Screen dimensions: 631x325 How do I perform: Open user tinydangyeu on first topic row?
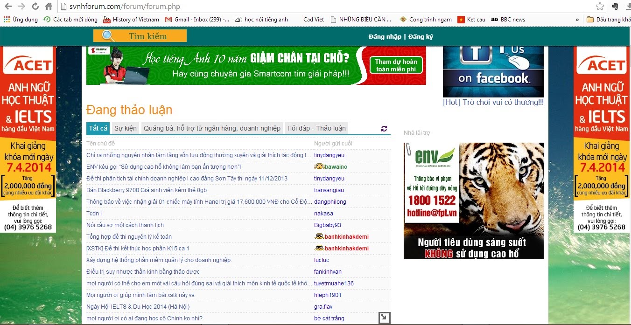point(329,155)
